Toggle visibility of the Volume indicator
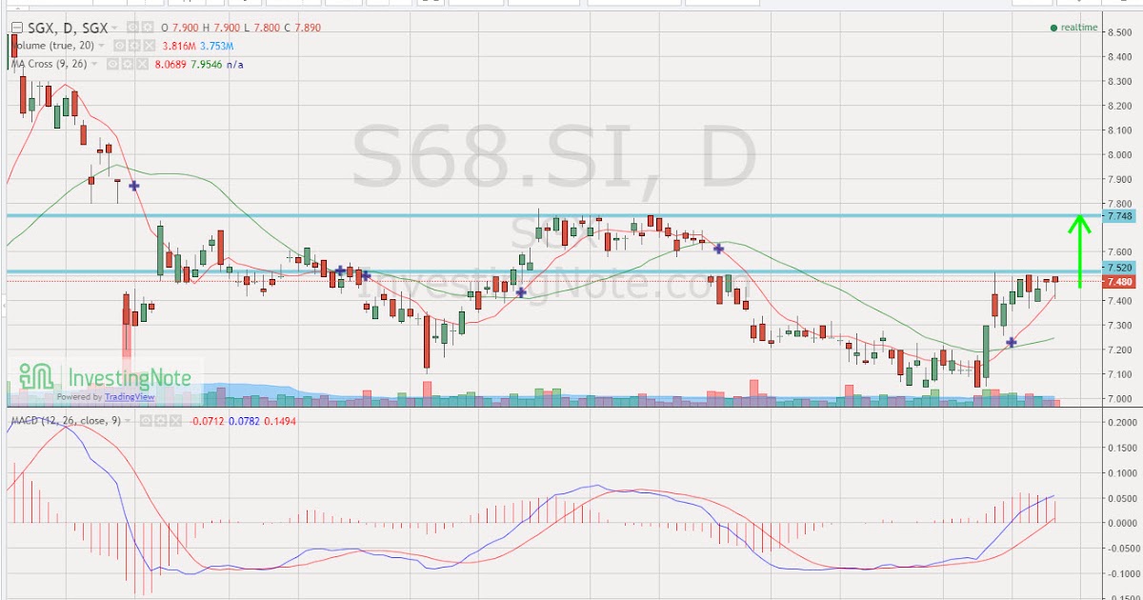The width and height of the screenshot is (1143, 600). tap(118, 45)
